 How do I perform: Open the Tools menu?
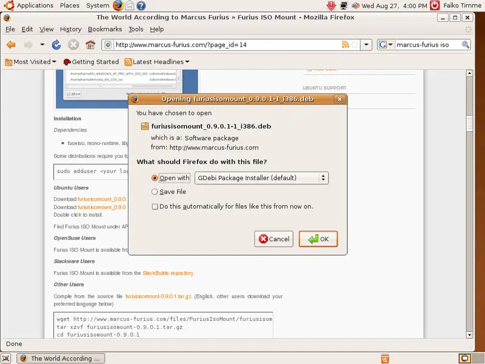[x=136, y=29]
